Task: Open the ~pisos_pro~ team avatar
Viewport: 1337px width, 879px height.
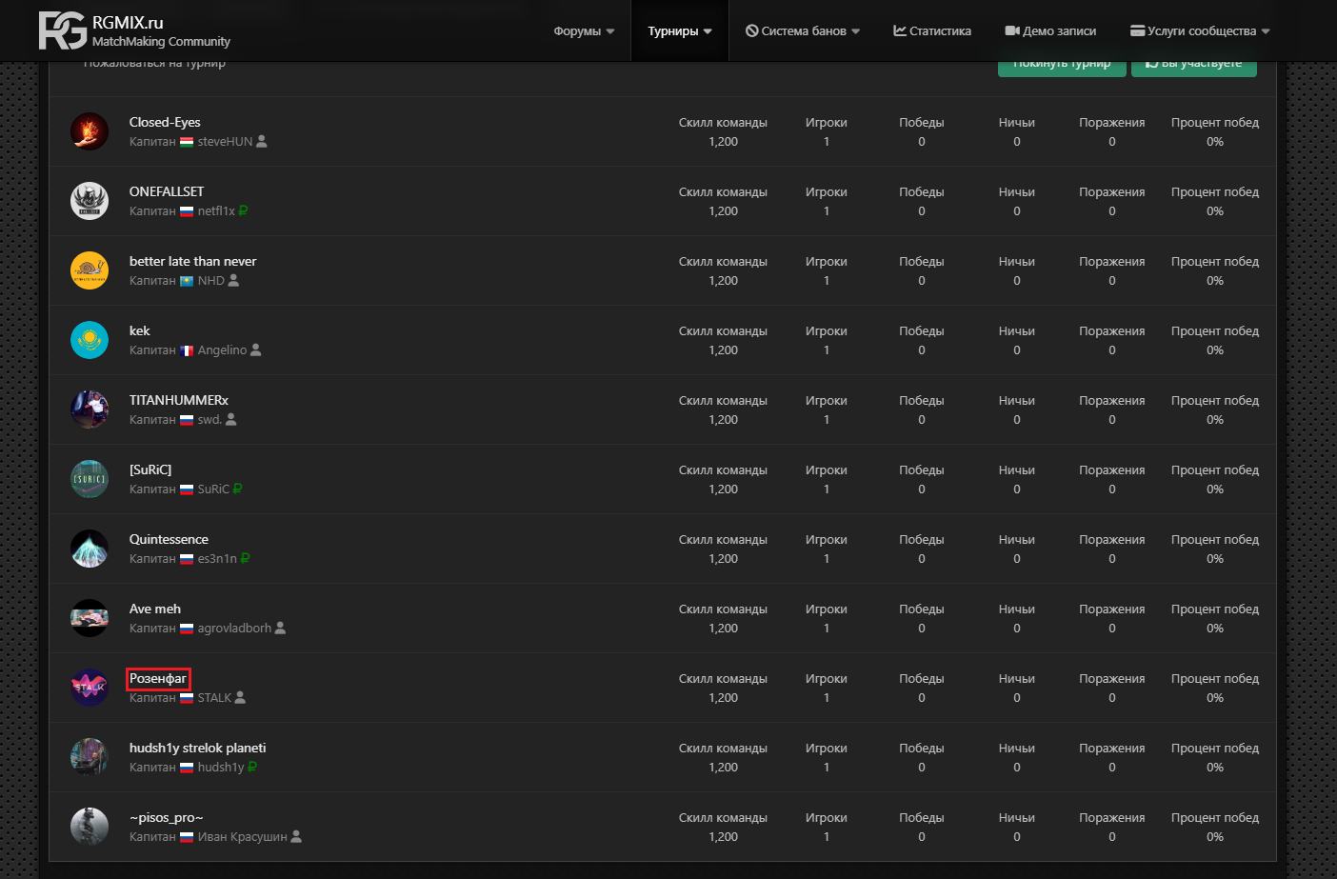Action: (90, 827)
